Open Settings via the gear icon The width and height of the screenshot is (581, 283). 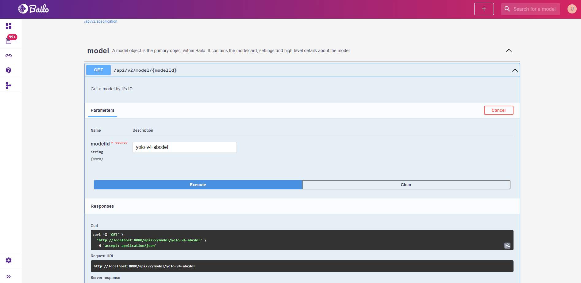pos(9,260)
